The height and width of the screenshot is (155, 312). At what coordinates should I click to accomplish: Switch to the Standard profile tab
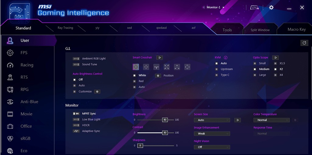click(x=23, y=28)
